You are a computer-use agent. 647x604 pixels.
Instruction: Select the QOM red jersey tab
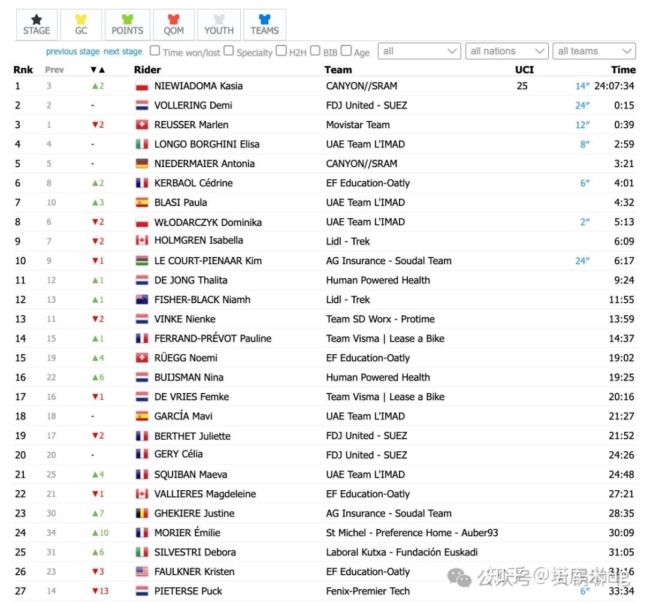[x=174, y=25]
